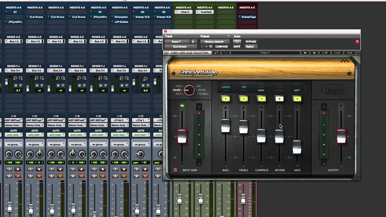
Task: Open ASP 008Top3 input selector dropdown
Action: (14, 120)
